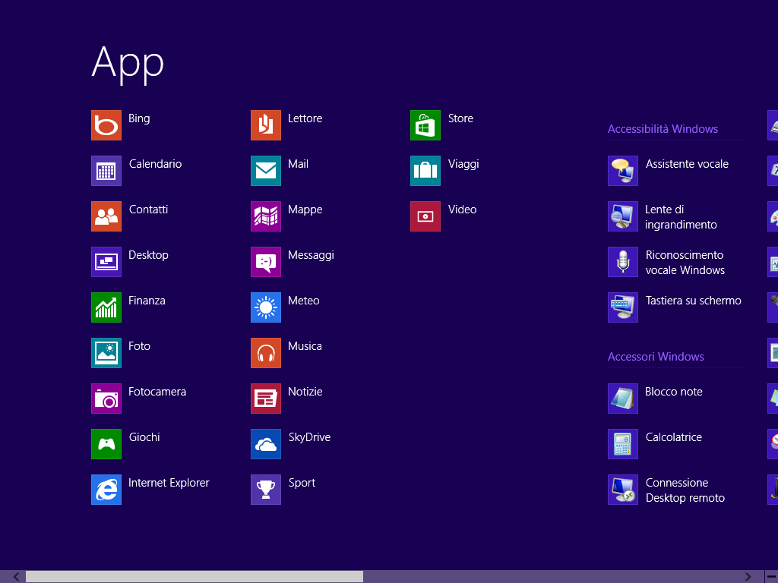This screenshot has width=778, height=583.
Task: Open the Fotocamera app
Action: (x=106, y=399)
